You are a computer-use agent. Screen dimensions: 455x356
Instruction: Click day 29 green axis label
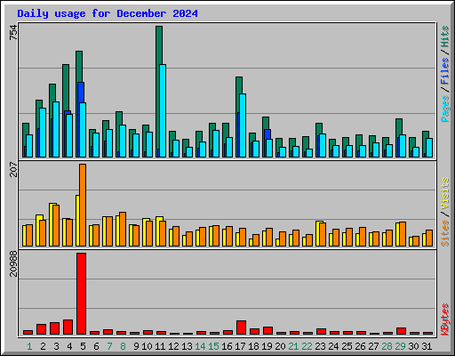(400, 346)
